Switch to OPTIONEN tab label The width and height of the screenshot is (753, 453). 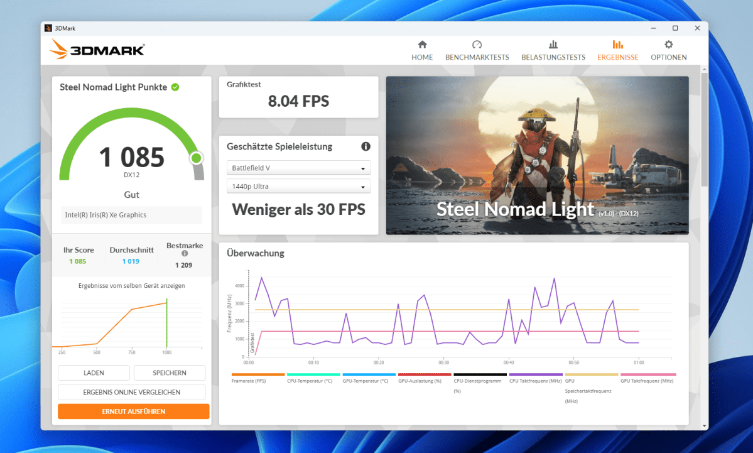(668, 57)
